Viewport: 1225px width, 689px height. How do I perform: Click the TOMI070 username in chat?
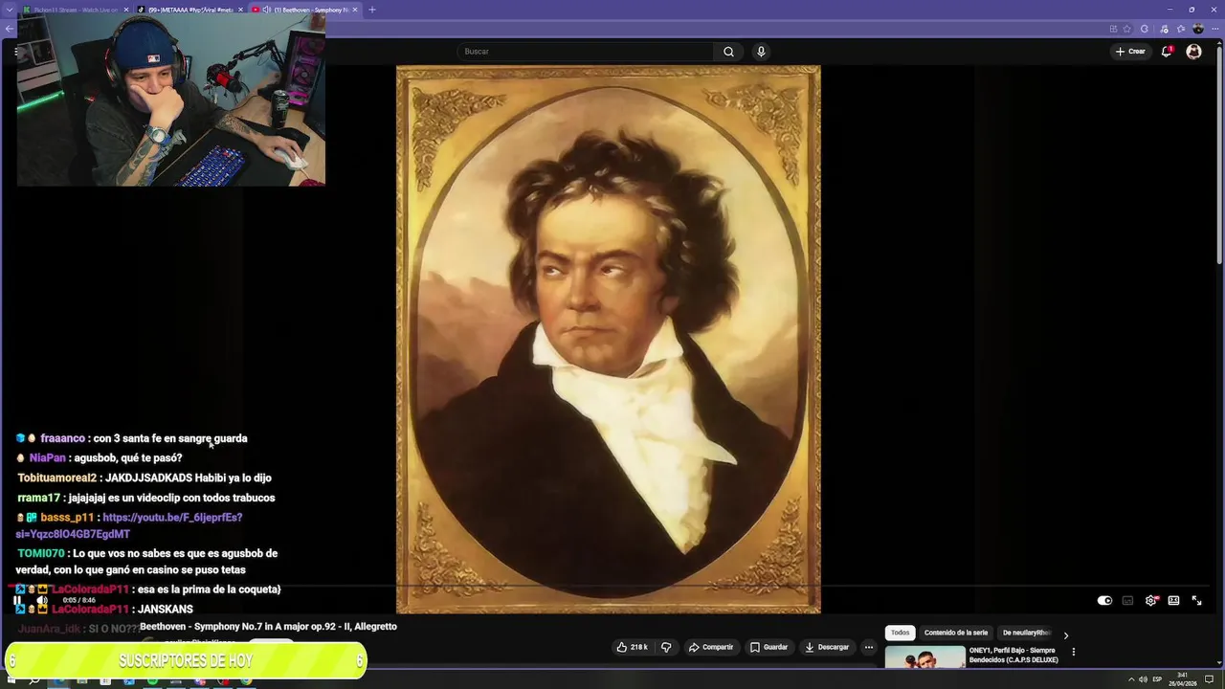pyautogui.click(x=41, y=554)
